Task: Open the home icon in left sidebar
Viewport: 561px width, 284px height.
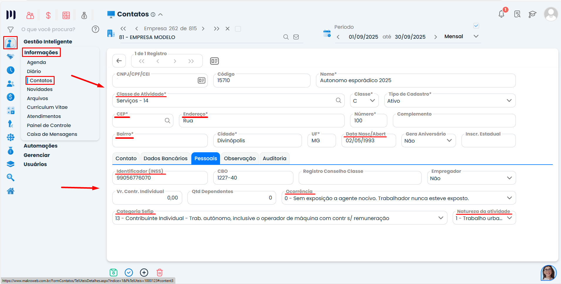Action: coord(11,191)
